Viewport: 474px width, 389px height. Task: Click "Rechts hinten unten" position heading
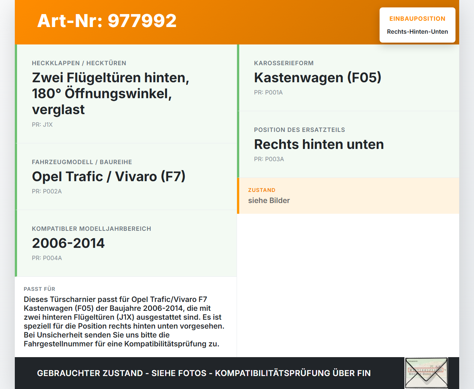319,144
